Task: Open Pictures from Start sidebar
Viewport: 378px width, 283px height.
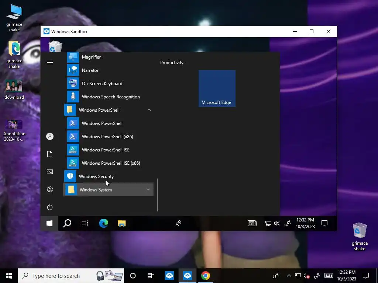Action: pyautogui.click(x=50, y=172)
